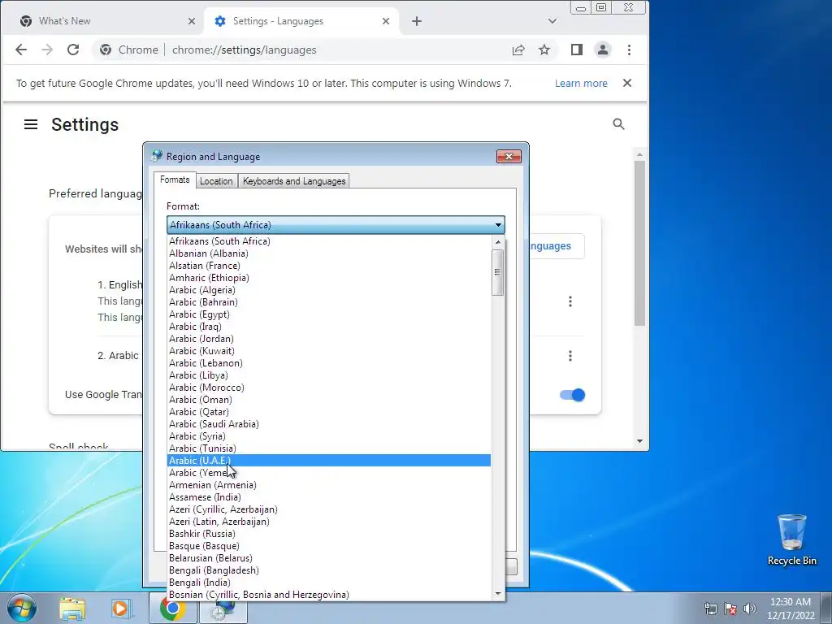Close the Settings - Languages tab
Viewport: 832px width, 624px height.
coord(386,21)
